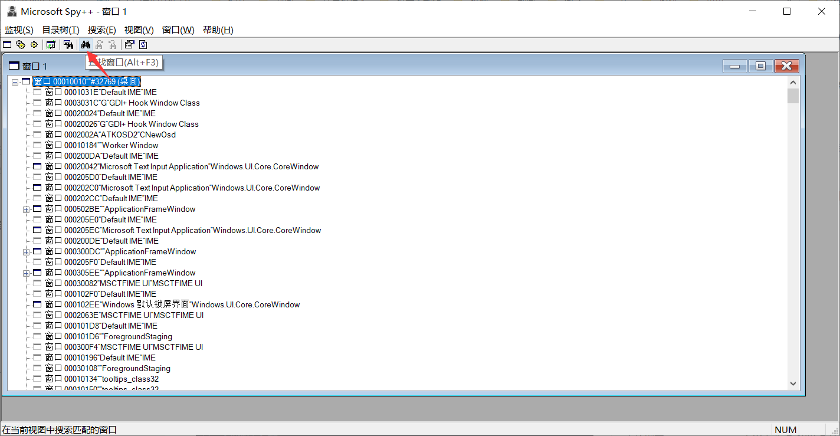Expand the 000300DC ApplicationFrameWindow node

26,251
